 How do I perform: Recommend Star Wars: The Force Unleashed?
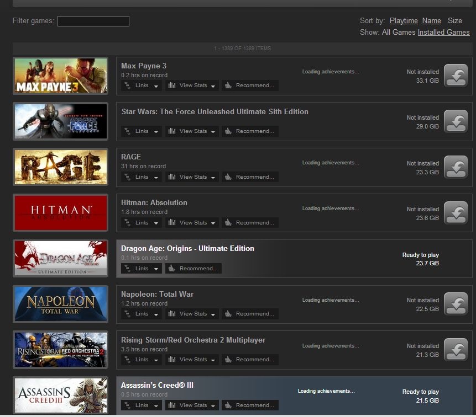tap(250, 131)
